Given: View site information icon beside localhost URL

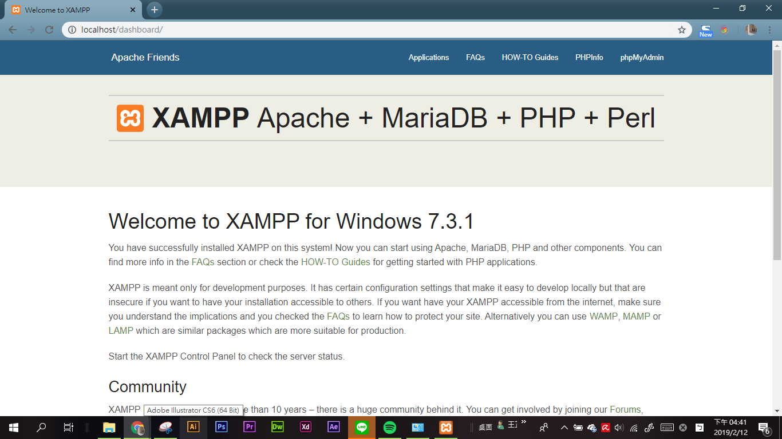Looking at the screenshot, I should pyautogui.click(x=72, y=30).
